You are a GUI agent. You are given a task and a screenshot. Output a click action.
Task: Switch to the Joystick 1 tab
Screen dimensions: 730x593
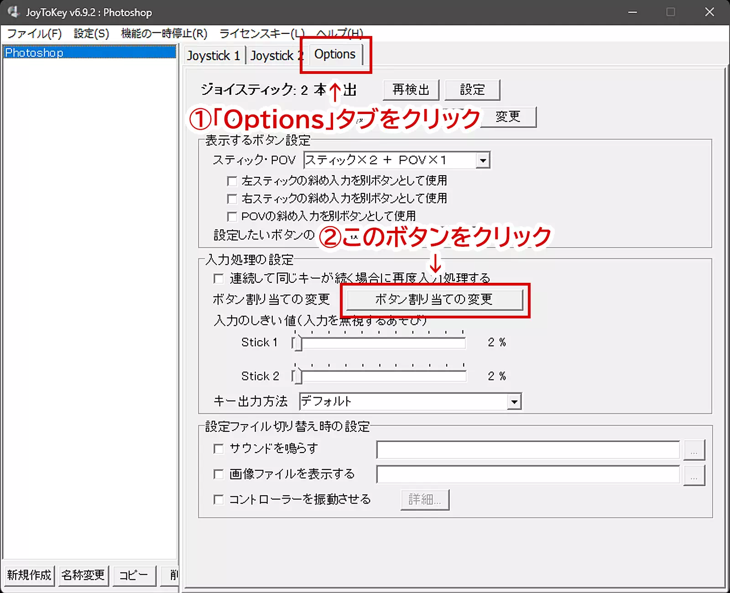tap(214, 56)
